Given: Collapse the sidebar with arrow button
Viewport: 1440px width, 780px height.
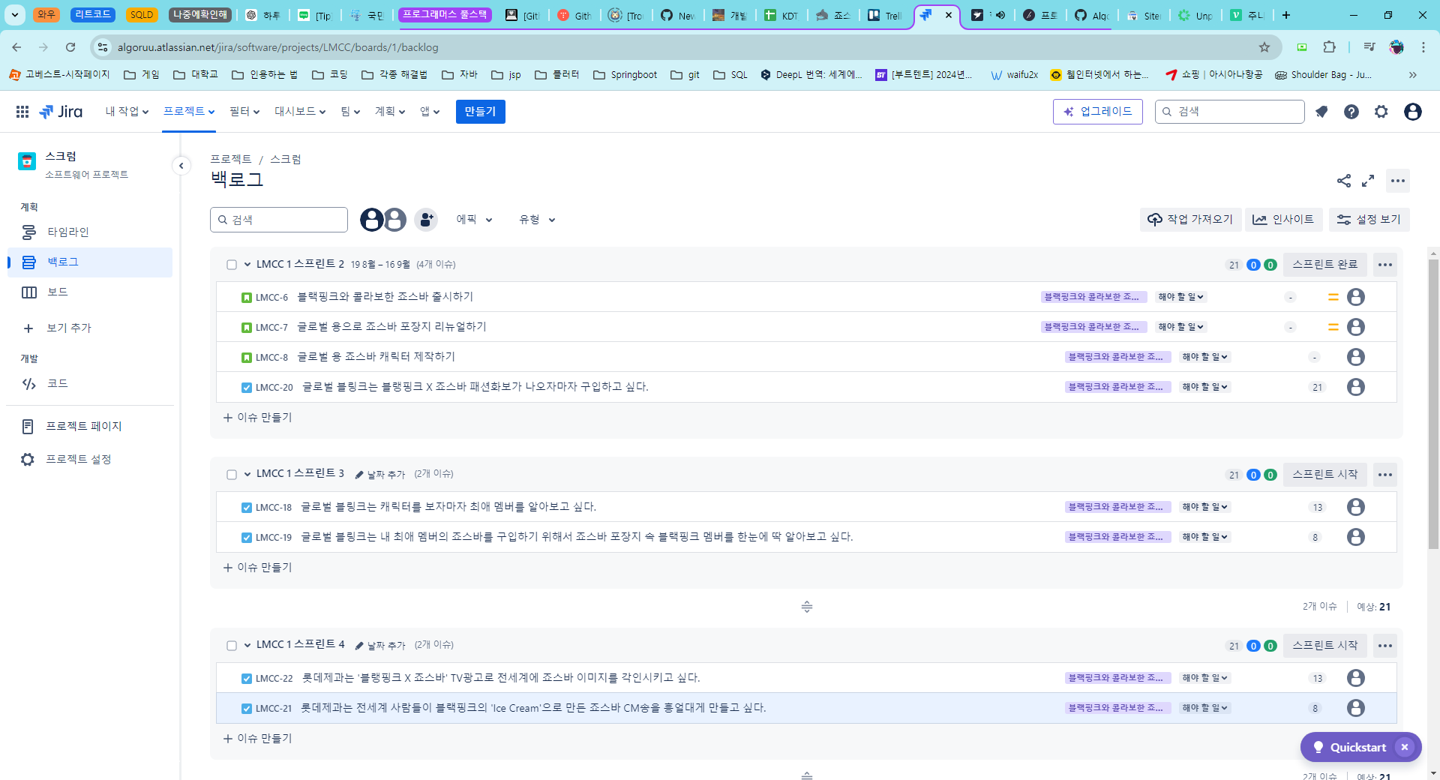Looking at the screenshot, I should pos(181,166).
